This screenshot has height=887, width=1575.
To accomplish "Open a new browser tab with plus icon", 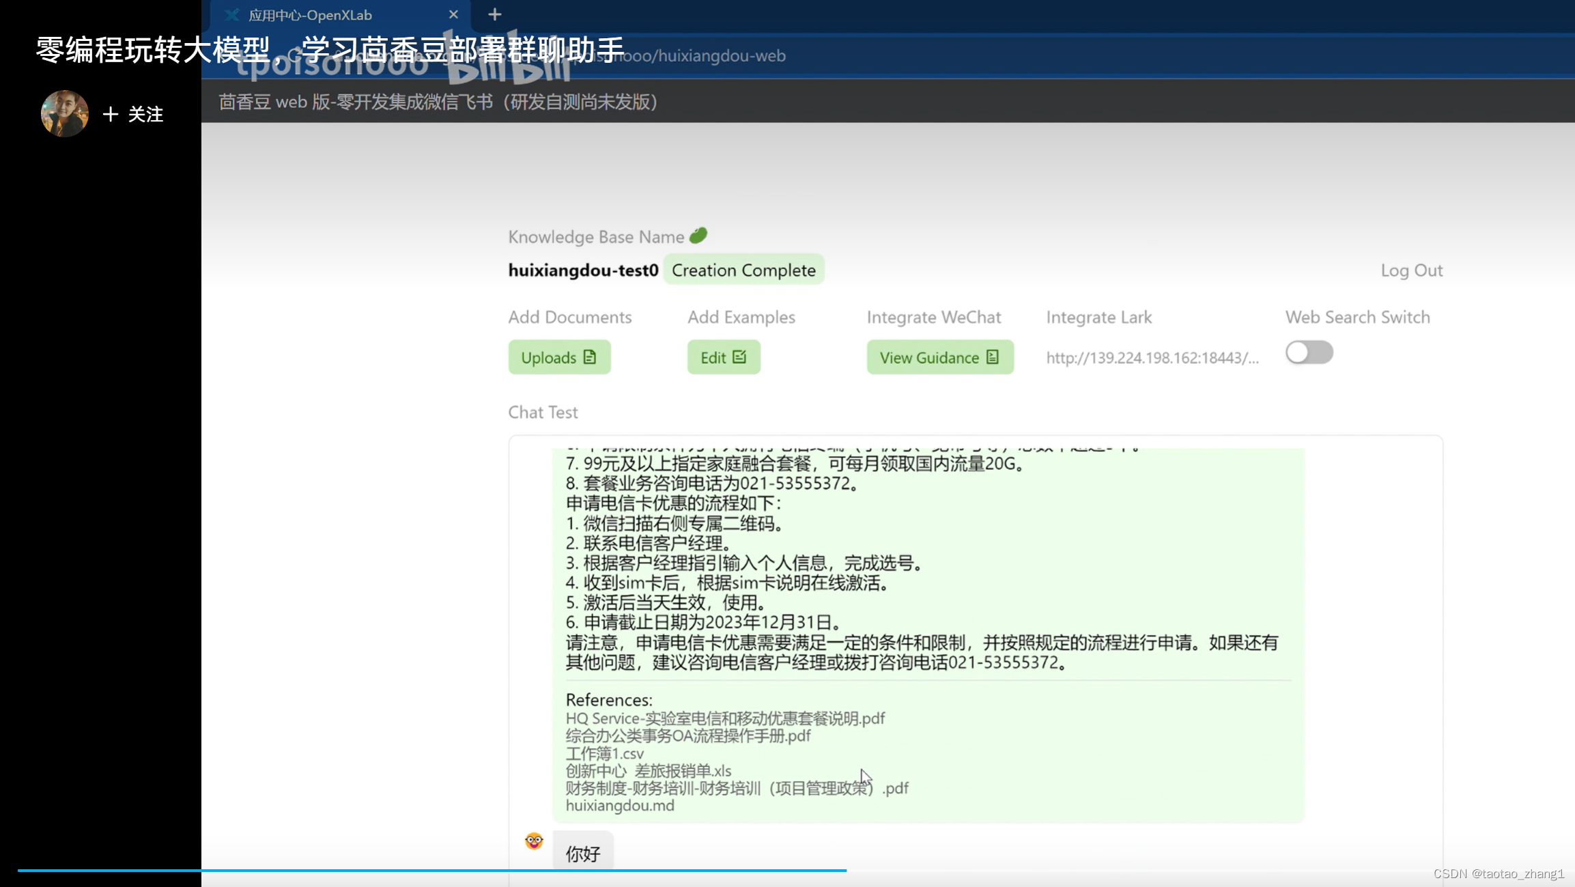I will click(494, 14).
